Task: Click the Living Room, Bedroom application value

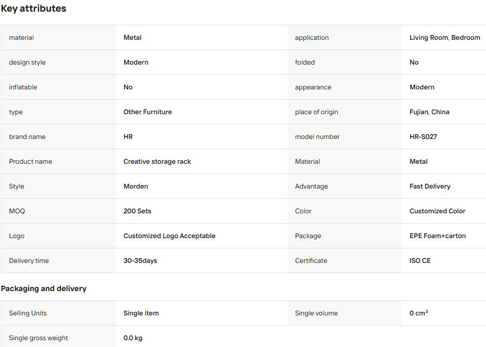Action: 445,37
